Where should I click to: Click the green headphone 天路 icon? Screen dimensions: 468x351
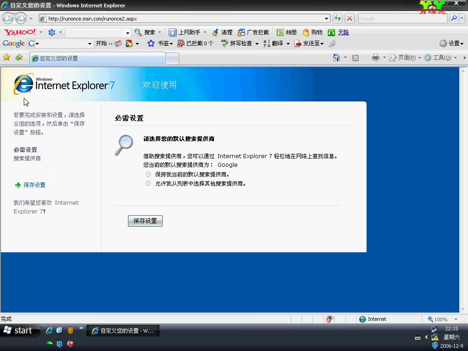(331, 32)
